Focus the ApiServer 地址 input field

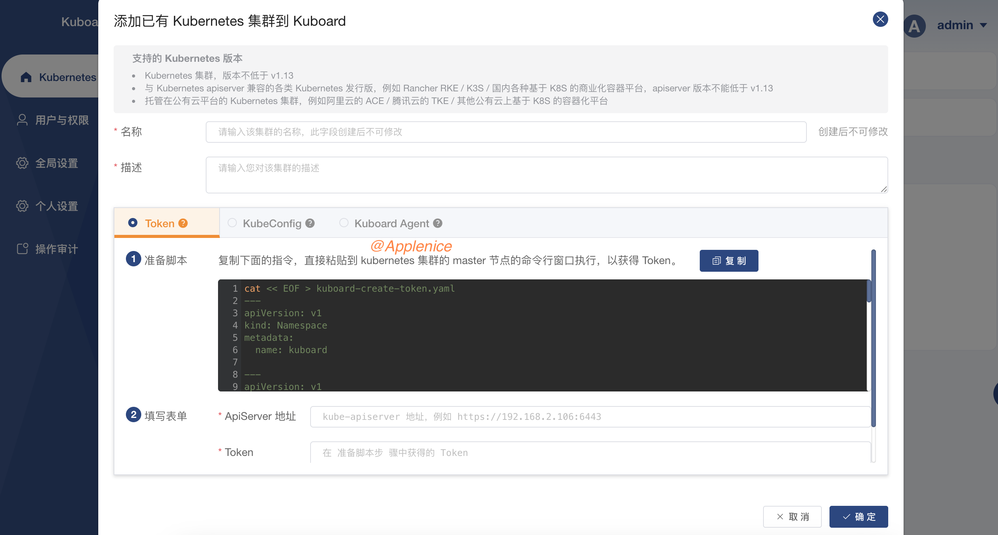pos(590,417)
